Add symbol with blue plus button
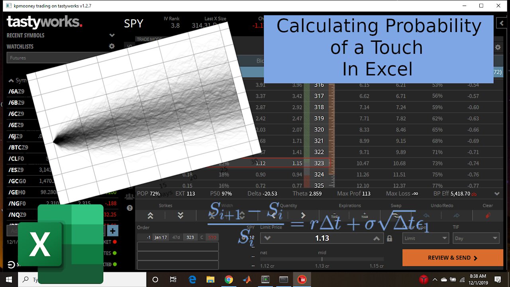This screenshot has height=287, width=510. [x=113, y=231]
